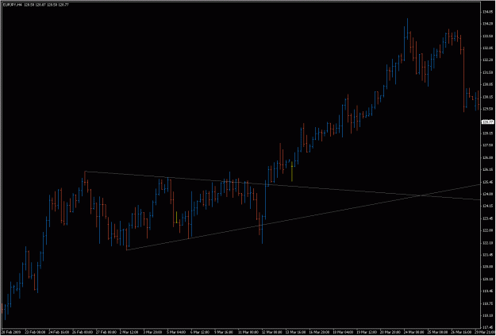Click the 23 Feb 08:00 time label

click(33, 333)
